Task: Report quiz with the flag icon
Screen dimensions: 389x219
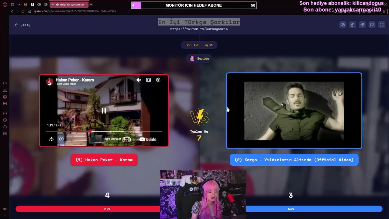Action: [x=372, y=25]
